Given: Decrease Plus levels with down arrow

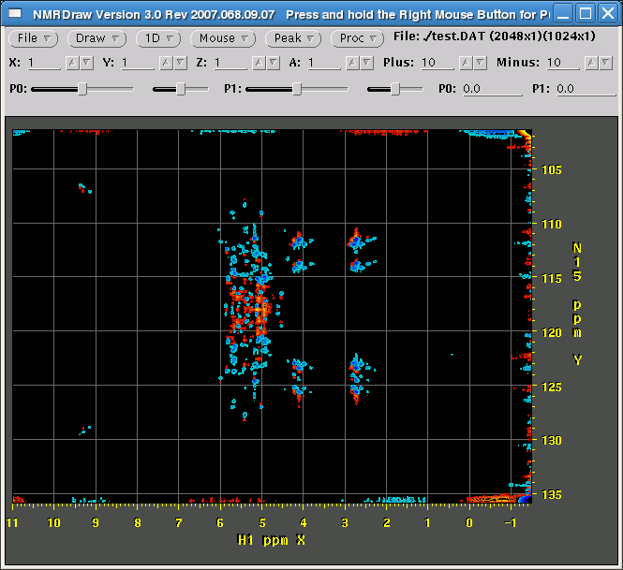Looking at the screenshot, I should click(481, 63).
